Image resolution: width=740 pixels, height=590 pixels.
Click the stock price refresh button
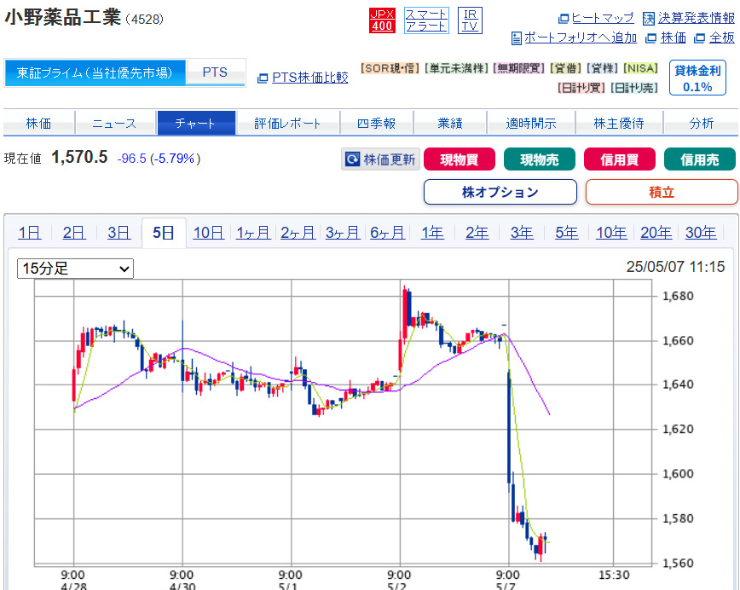tap(380, 159)
